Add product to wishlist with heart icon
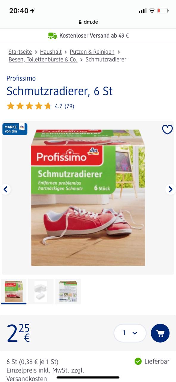The image size is (176, 382). click(167, 130)
